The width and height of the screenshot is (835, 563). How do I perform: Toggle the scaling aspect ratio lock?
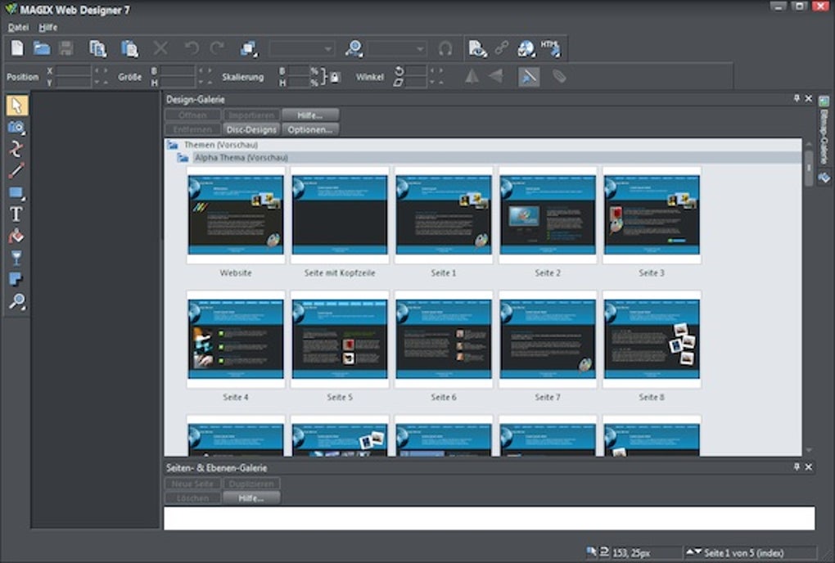pos(334,77)
